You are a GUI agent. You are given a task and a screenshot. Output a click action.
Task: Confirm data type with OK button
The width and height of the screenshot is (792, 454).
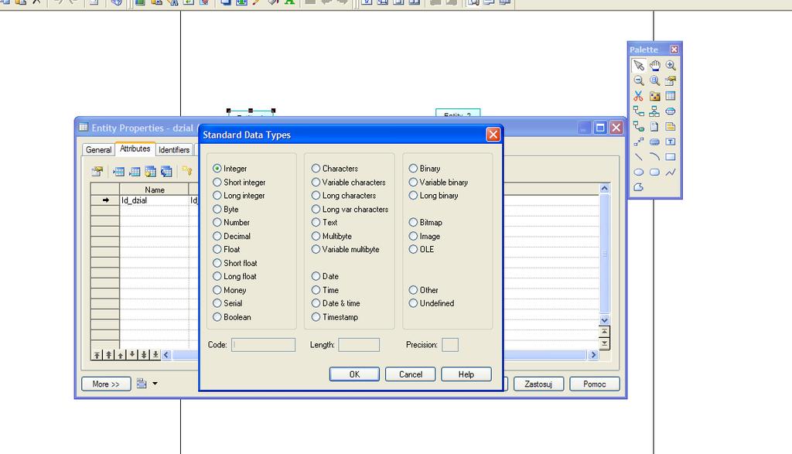(x=354, y=374)
